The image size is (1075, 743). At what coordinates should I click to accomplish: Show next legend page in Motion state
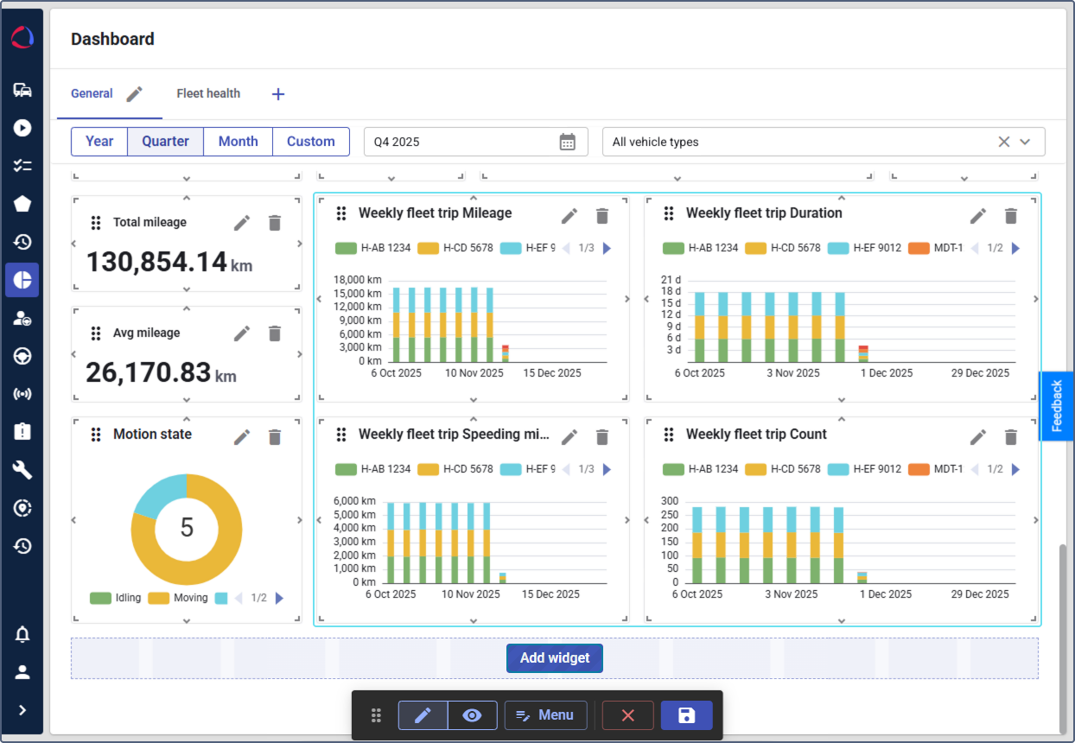coord(279,598)
